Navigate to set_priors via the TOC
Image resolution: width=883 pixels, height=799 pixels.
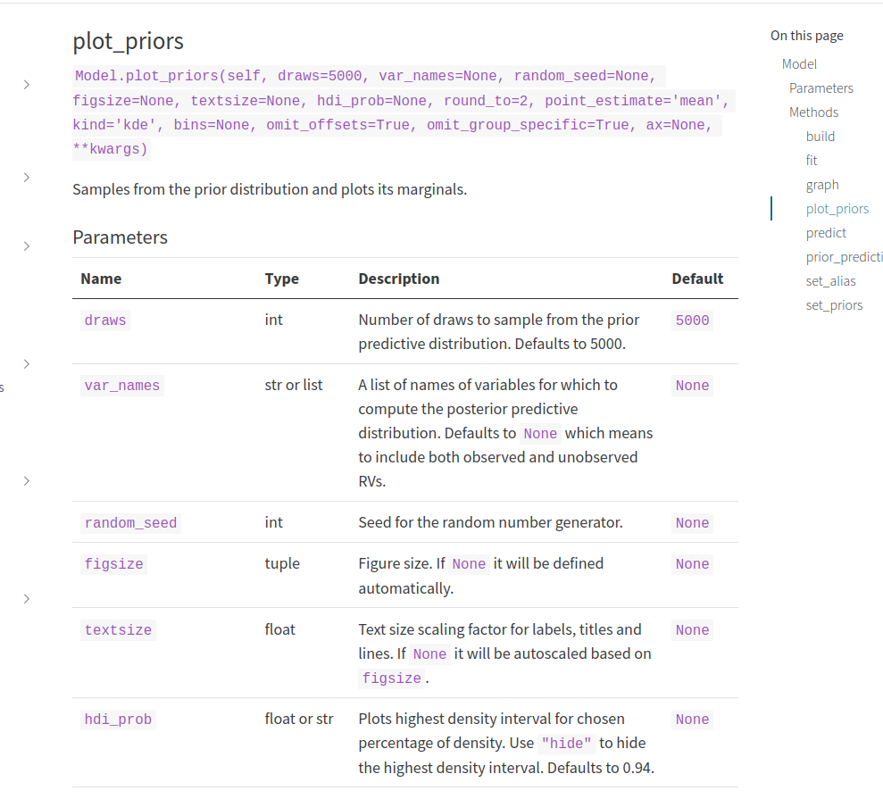834,304
